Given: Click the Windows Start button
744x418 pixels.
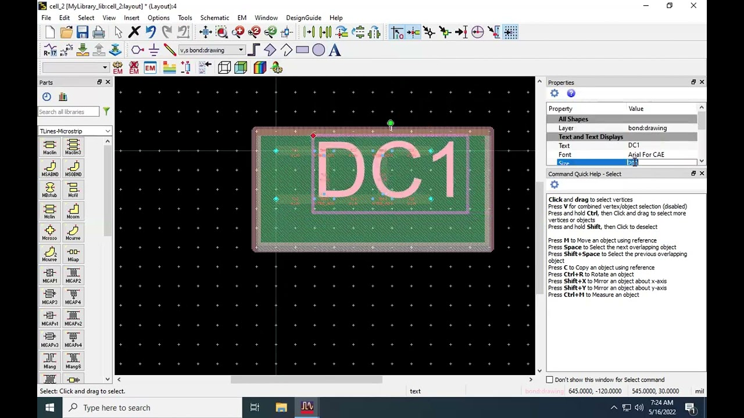Looking at the screenshot, I should (50, 408).
